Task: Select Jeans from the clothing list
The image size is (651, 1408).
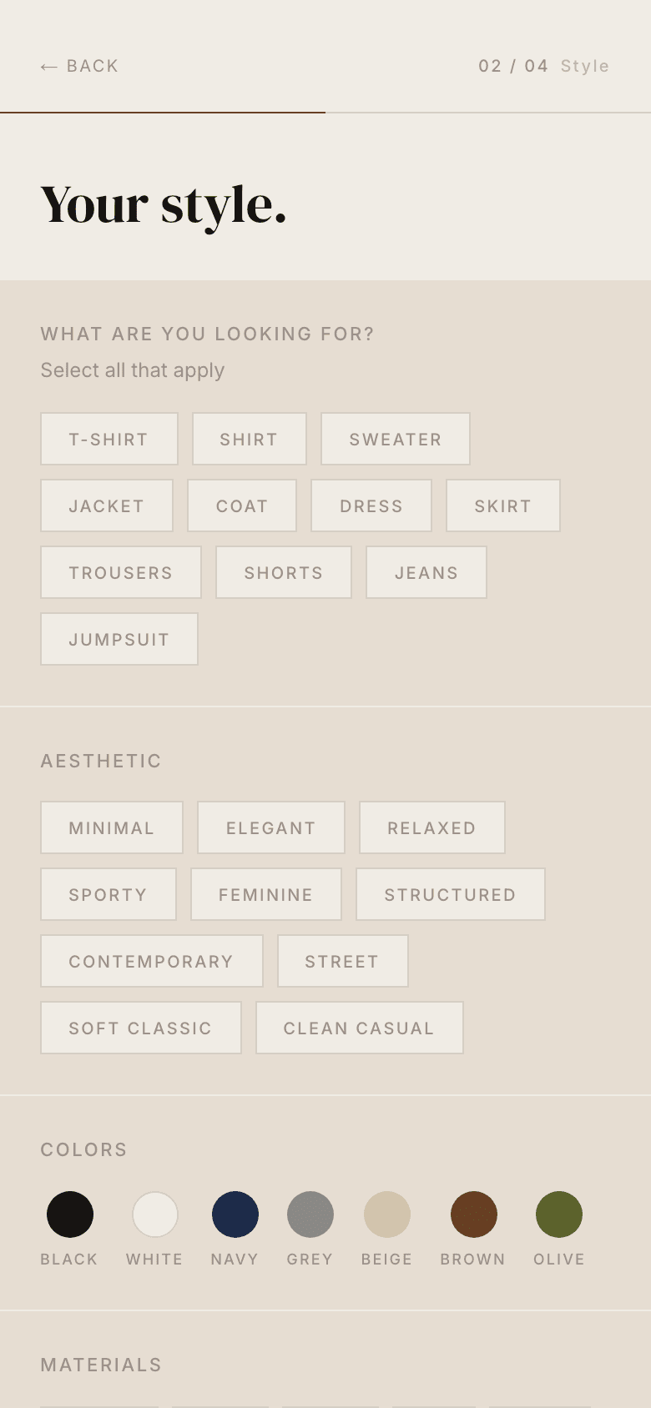Action: pos(426,572)
